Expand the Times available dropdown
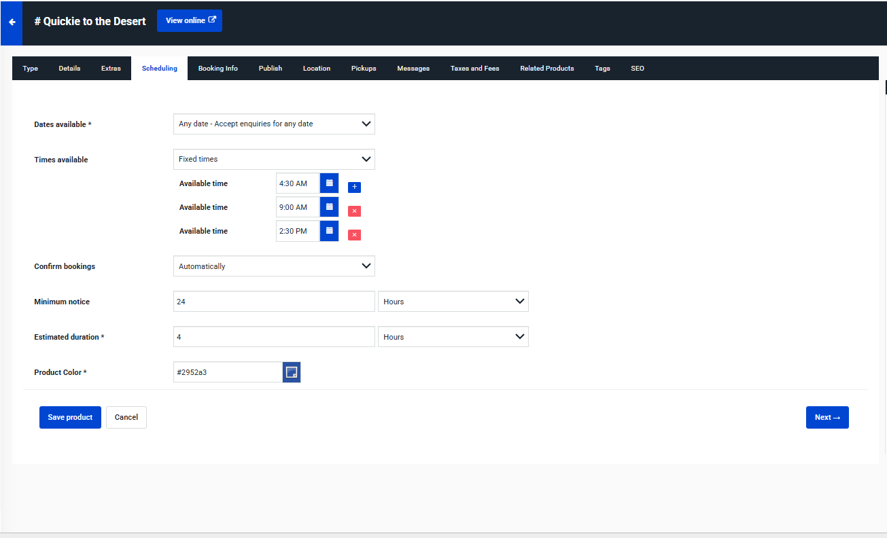Screen dimensions: 887x538 (274, 159)
